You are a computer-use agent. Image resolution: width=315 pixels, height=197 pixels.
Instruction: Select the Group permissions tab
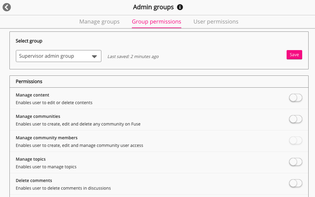tap(156, 22)
